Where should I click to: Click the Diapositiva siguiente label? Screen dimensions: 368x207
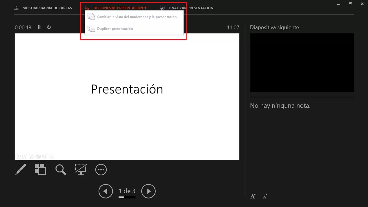click(x=274, y=27)
